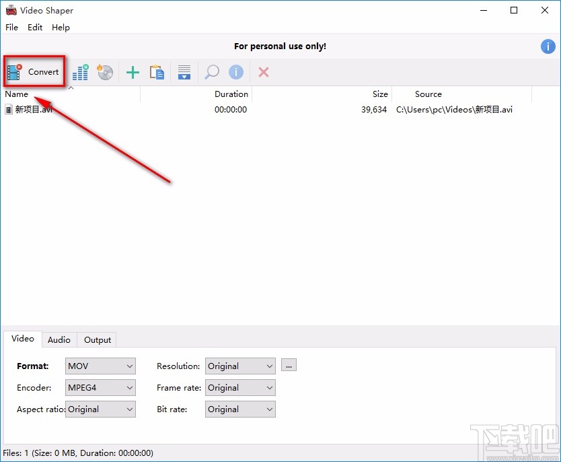This screenshot has height=462, width=561.
Task: Minimize the Video Shaper window
Action: [x=484, y=10]
